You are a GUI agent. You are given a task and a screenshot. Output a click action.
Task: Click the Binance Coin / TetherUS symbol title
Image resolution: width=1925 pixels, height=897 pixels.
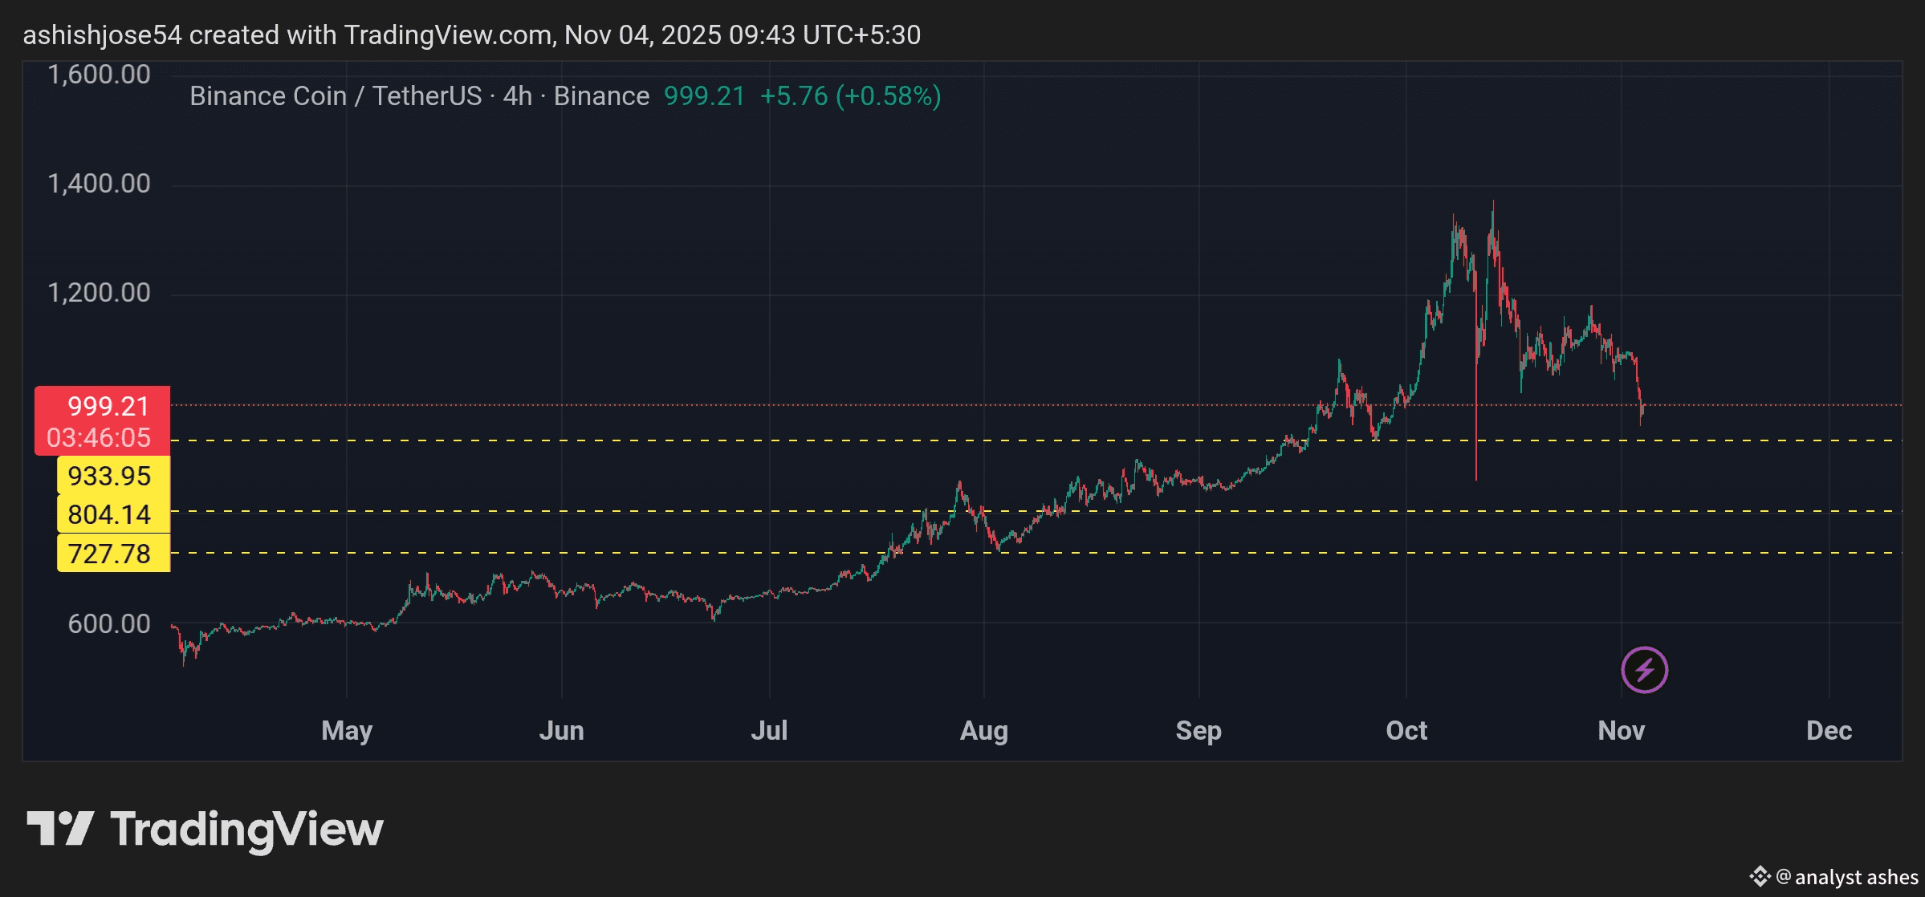coord(335,96)
